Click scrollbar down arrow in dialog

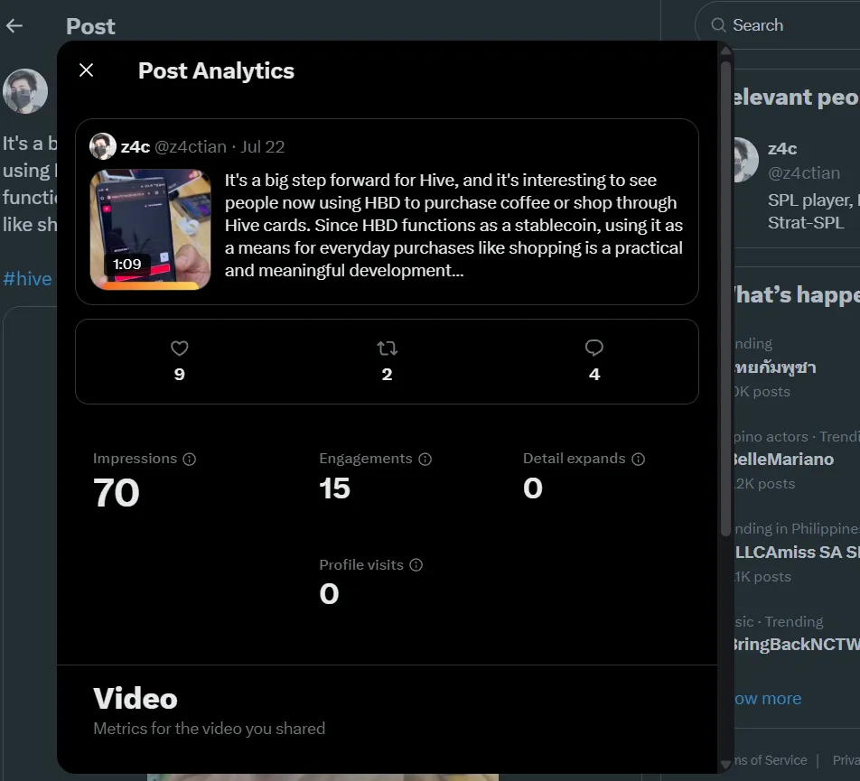pos(725,764)
